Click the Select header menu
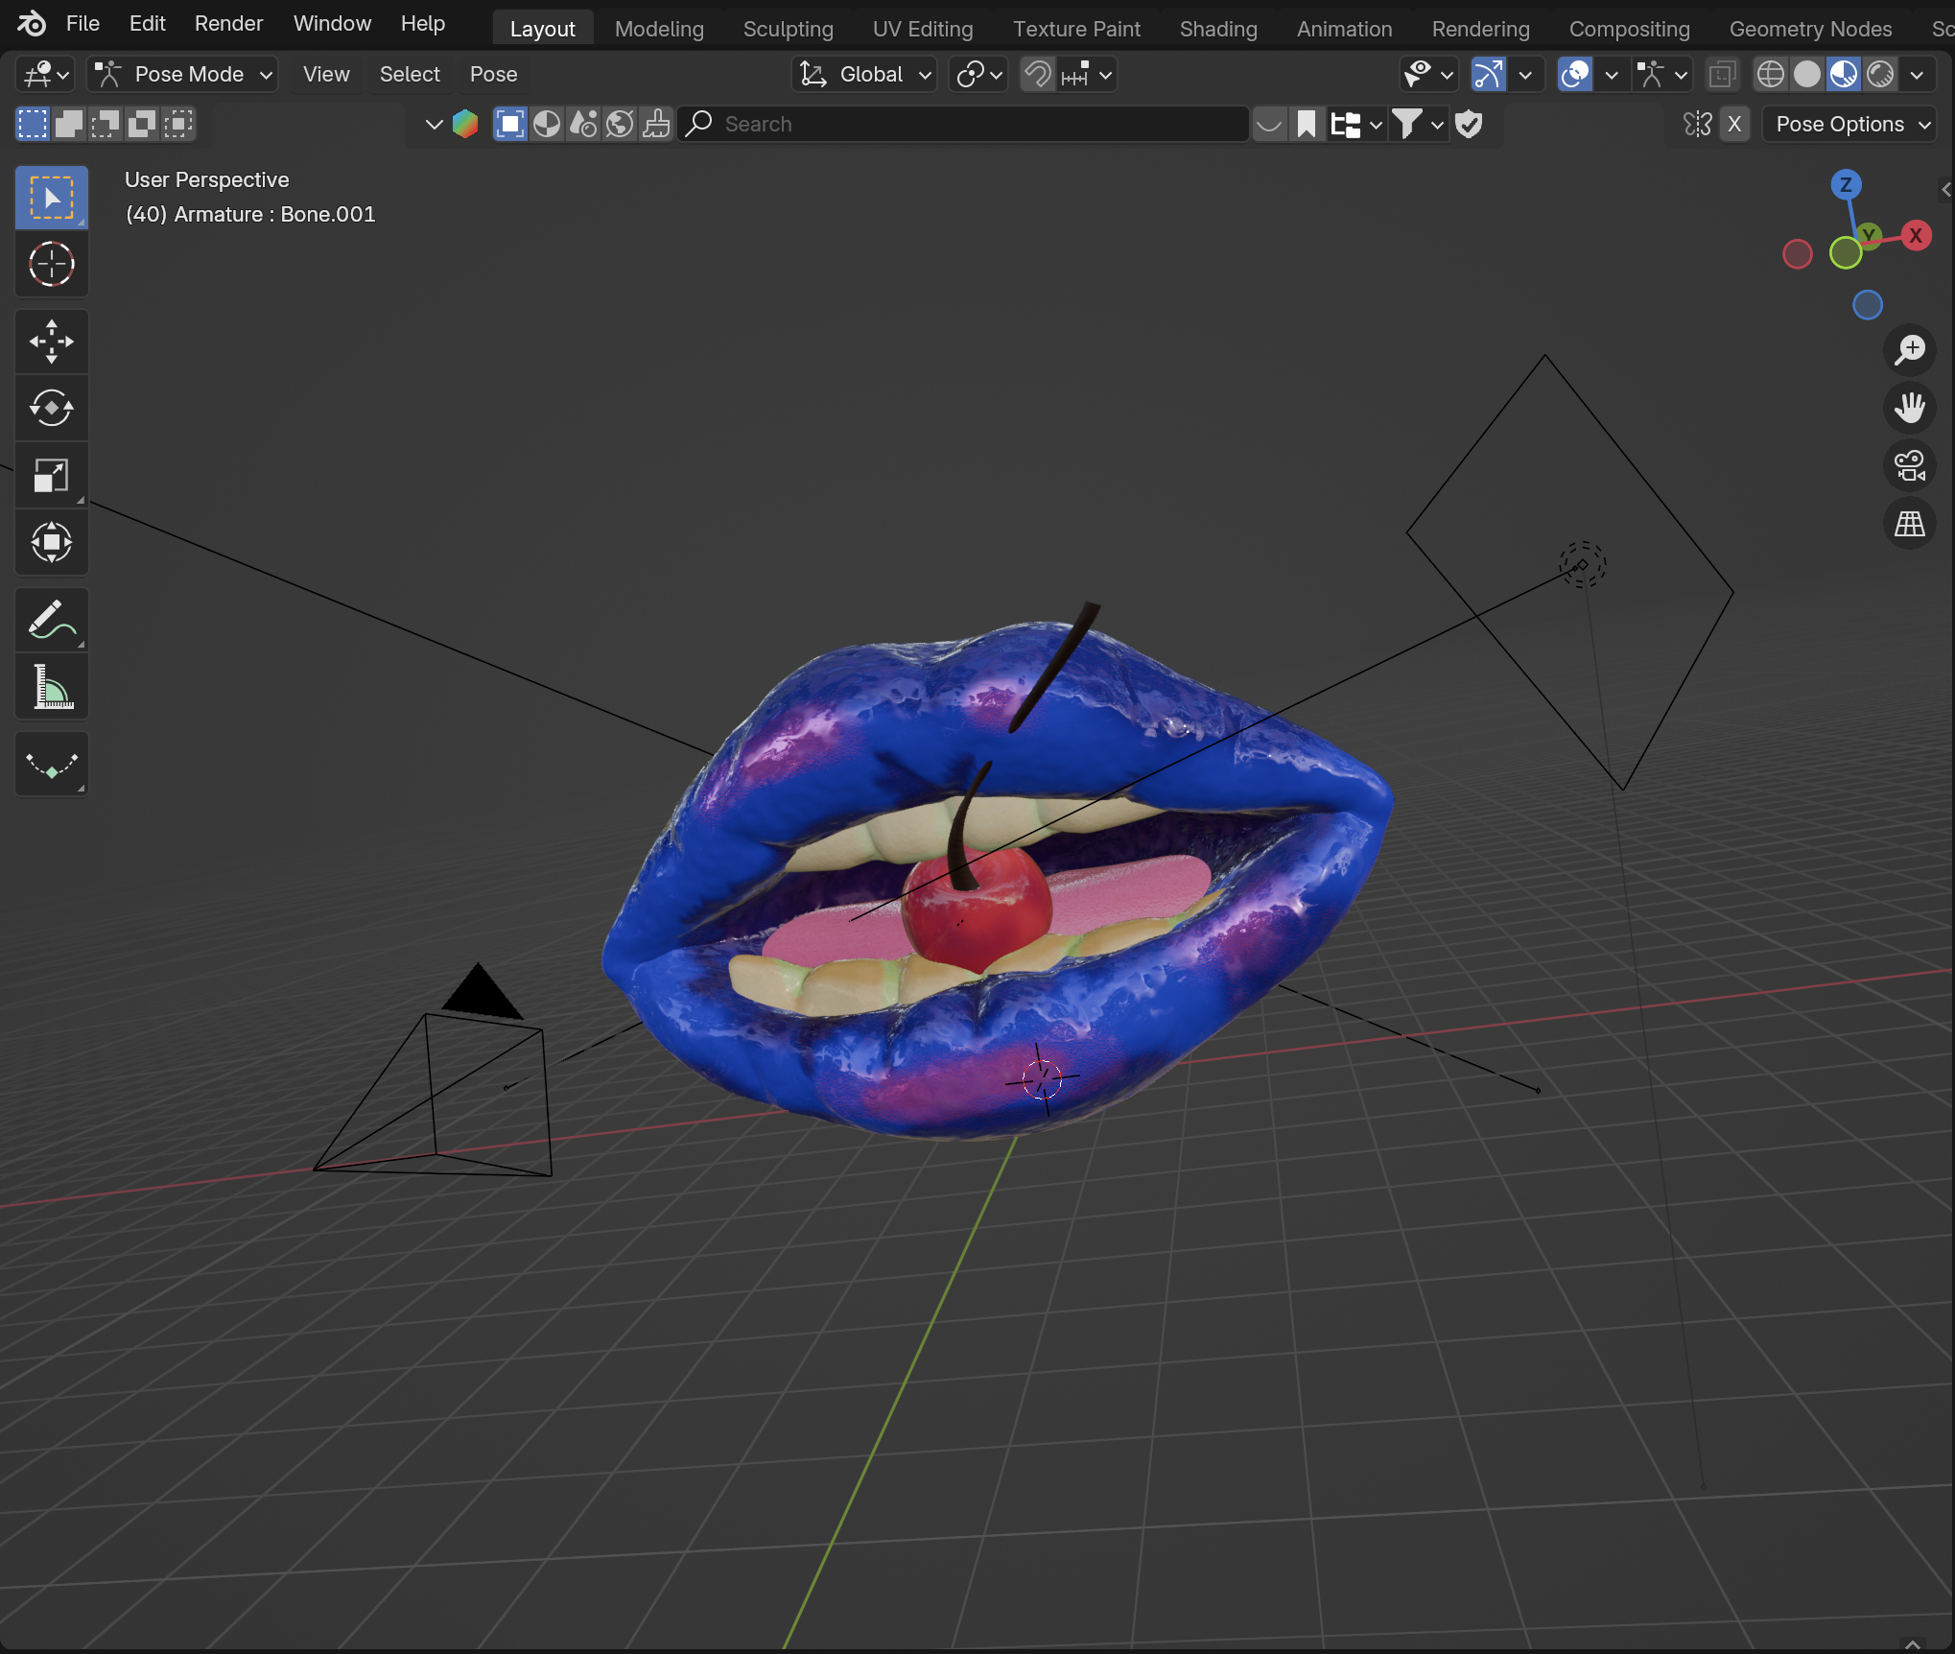This screenshot has width=1955, height=1654. pyautogui.click(x=410, y=74)
